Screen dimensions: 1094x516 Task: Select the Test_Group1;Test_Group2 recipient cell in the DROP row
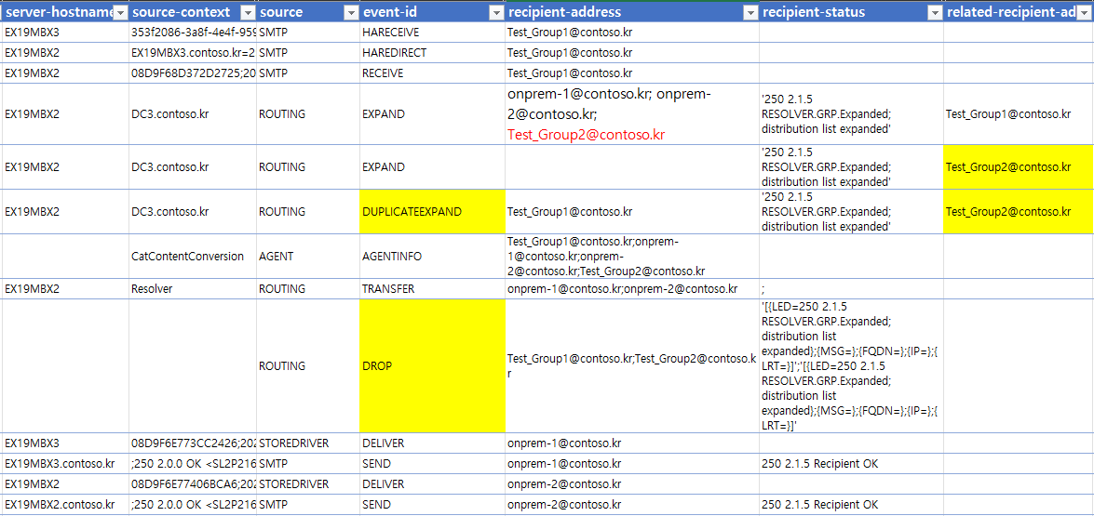coord(632,366)
